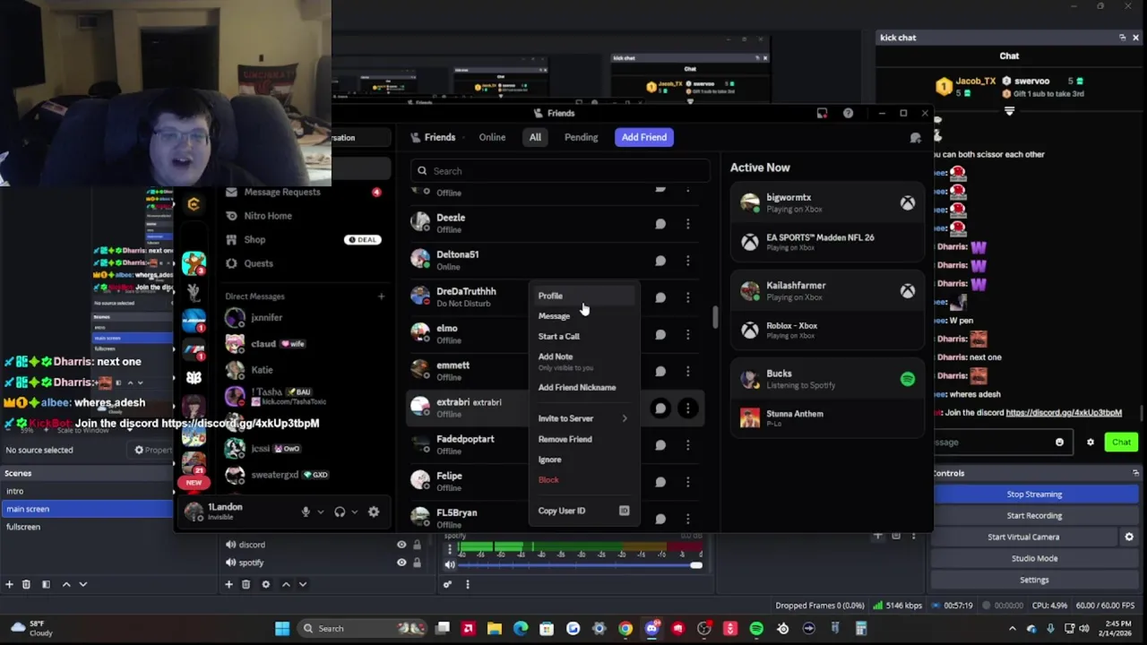Remove selected scene with trash icon
The image size is (1147, 645).
(x=26, y=584)
